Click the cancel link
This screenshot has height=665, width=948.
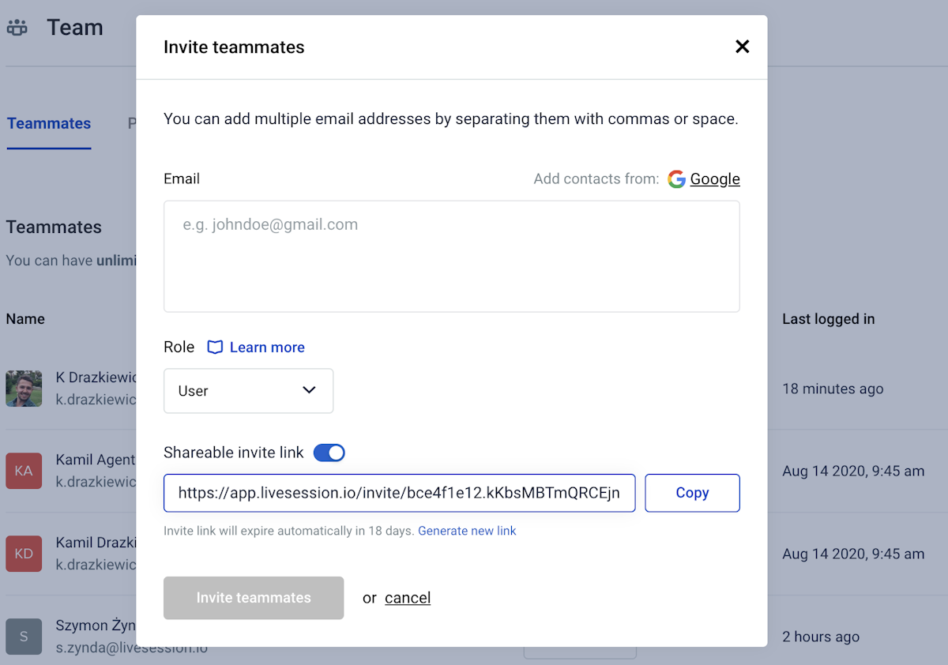point(408,598)
